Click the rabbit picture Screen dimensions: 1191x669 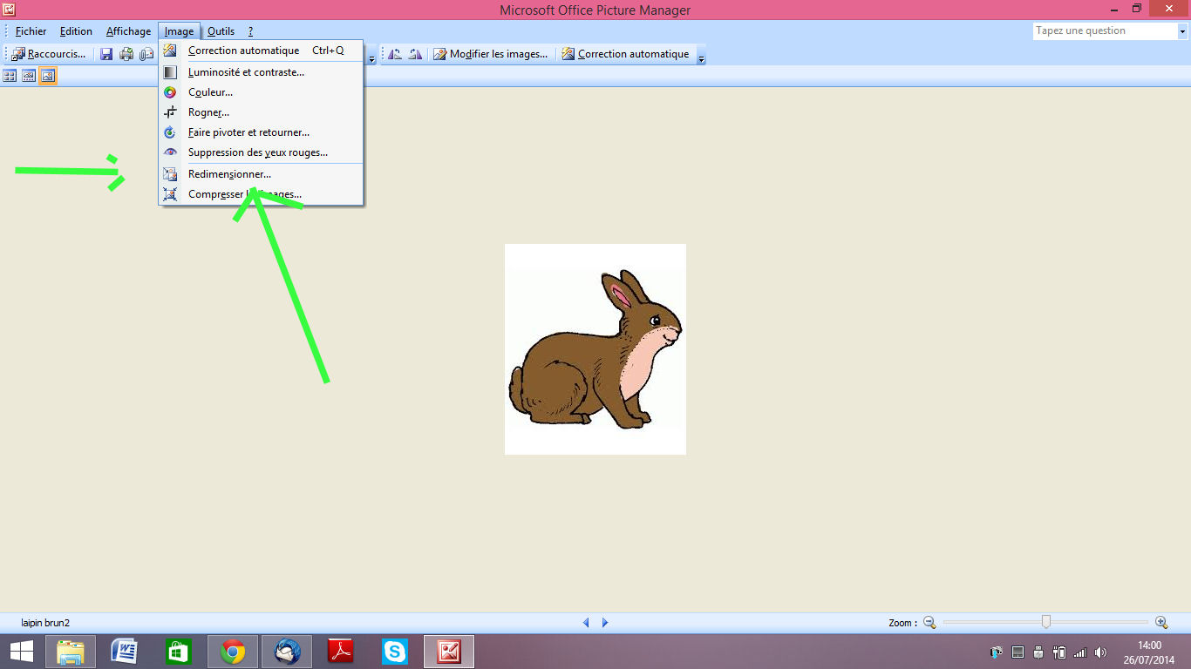(x=595, y=349)
